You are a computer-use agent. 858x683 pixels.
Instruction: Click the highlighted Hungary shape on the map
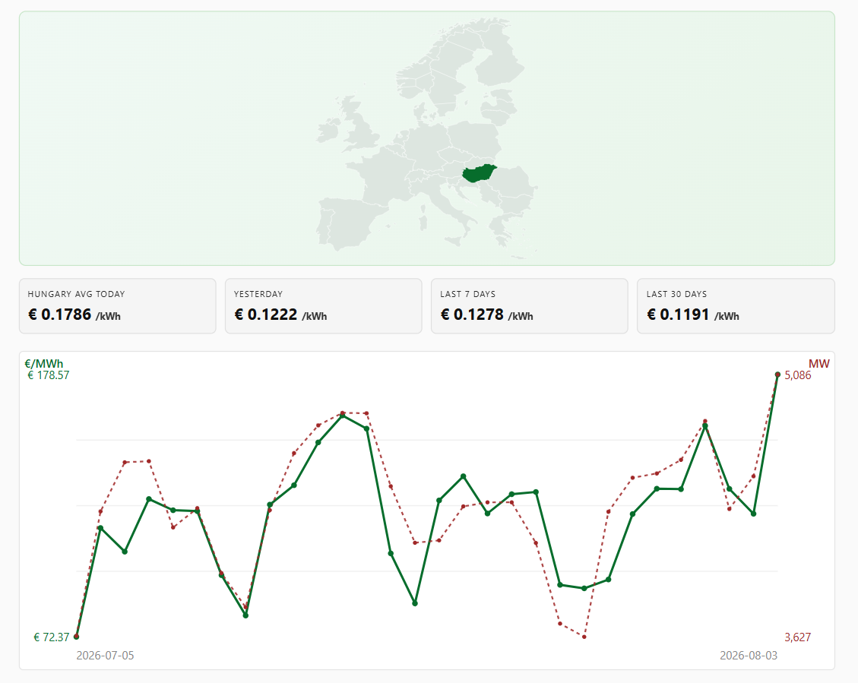[480, 173]
